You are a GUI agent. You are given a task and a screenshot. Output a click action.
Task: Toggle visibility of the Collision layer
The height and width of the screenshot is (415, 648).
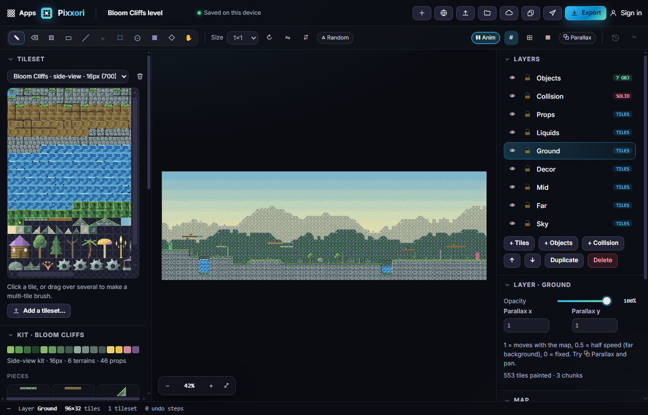pyautogui.click(x=512, y=96)
